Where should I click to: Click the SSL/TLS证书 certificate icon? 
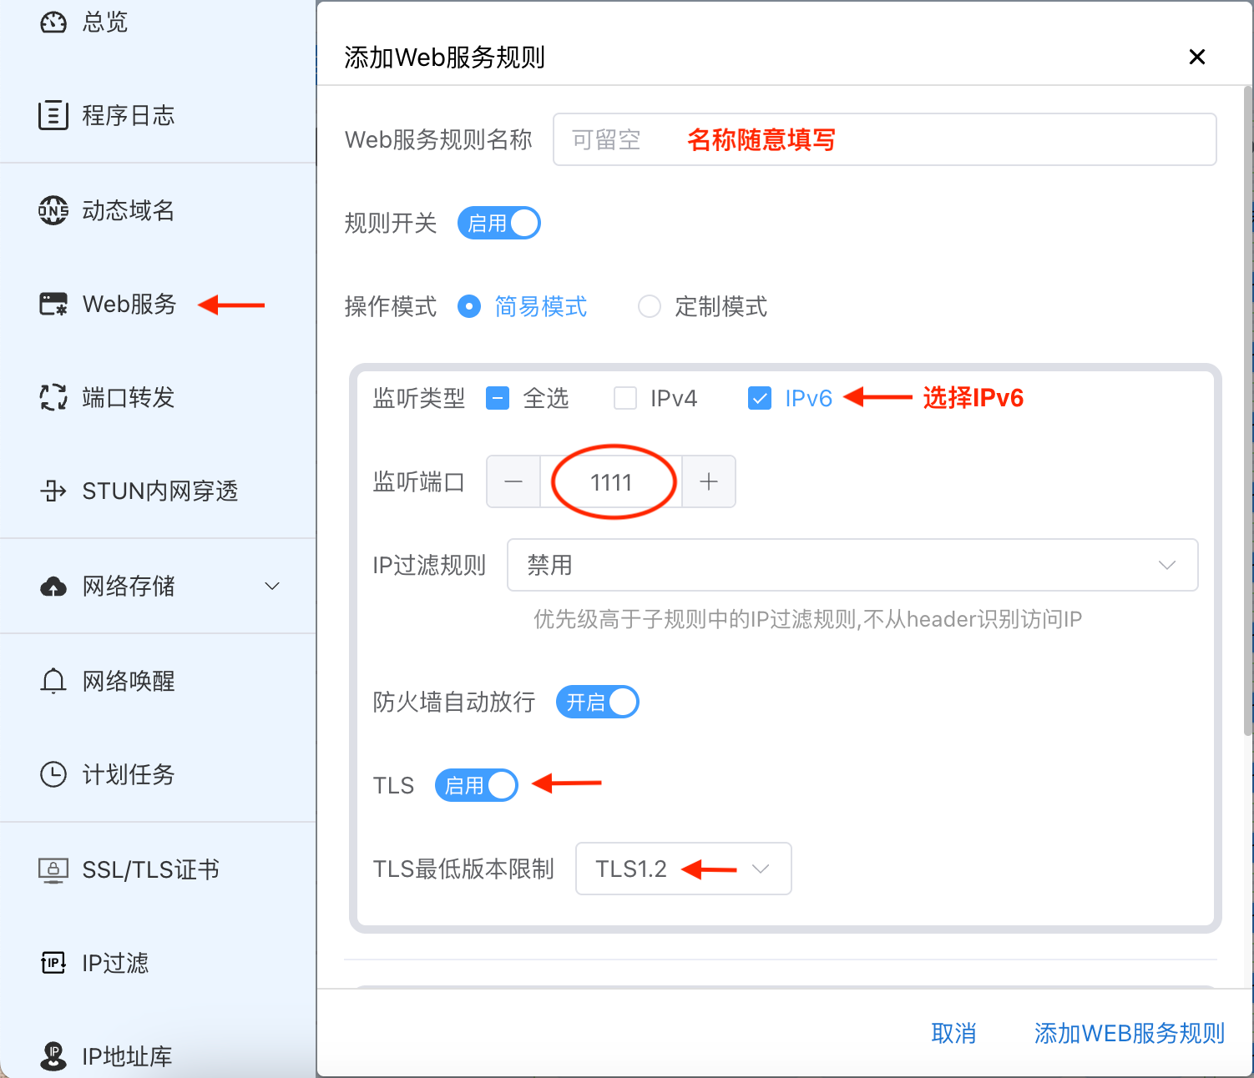pyautogui.click(x=53, y=869)
